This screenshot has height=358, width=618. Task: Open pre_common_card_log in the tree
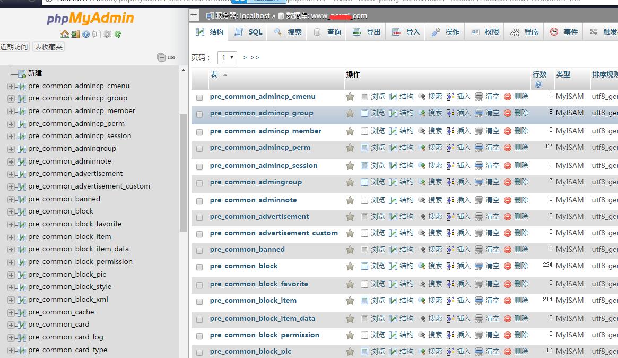click(x=65, y=337)
